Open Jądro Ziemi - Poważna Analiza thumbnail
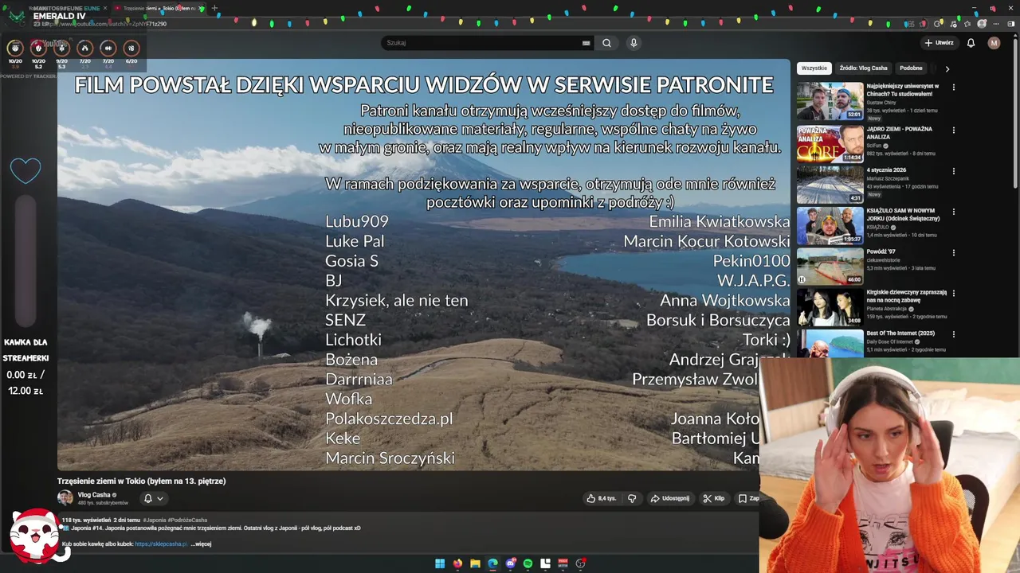 pos(830,143)
